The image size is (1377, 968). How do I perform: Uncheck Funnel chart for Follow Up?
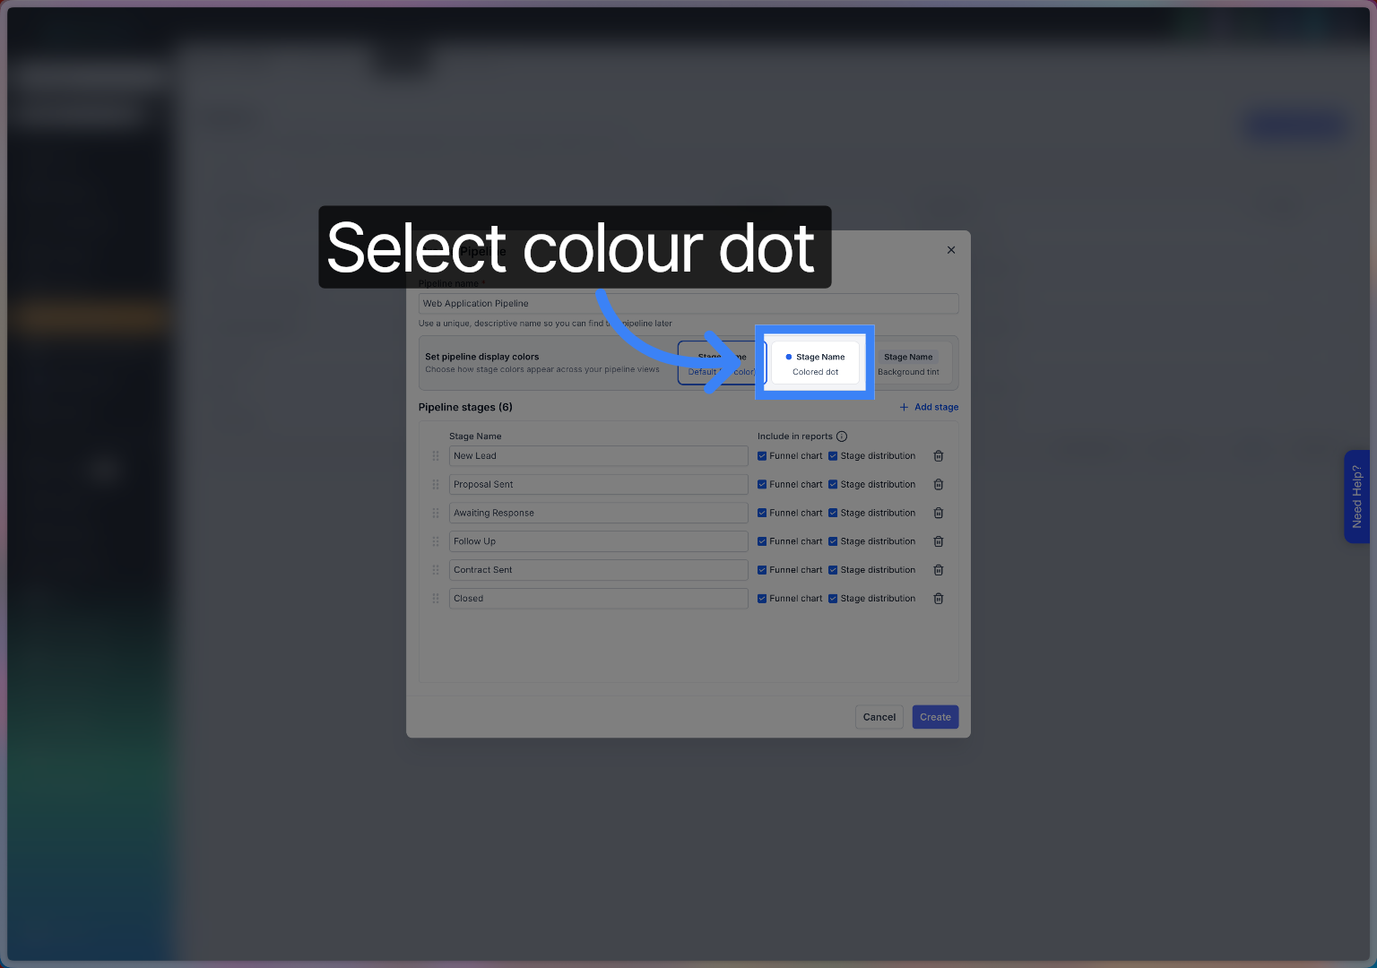pos(762,542)
